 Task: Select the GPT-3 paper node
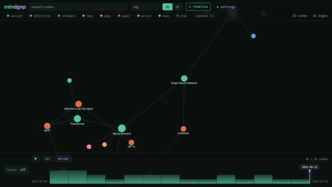pyautogui.click(x=131, y=142)
